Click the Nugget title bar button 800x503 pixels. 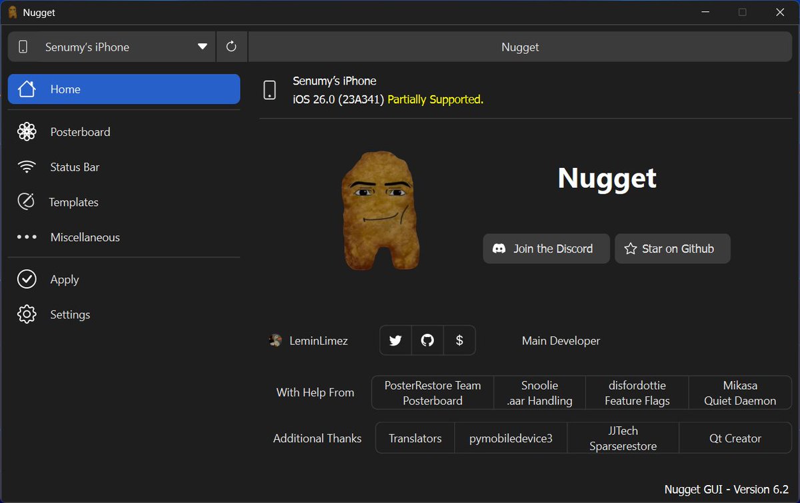tap(520, 47)
